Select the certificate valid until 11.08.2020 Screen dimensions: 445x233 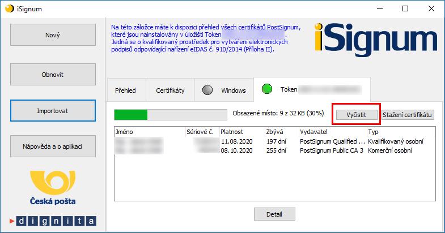(275, 141)
